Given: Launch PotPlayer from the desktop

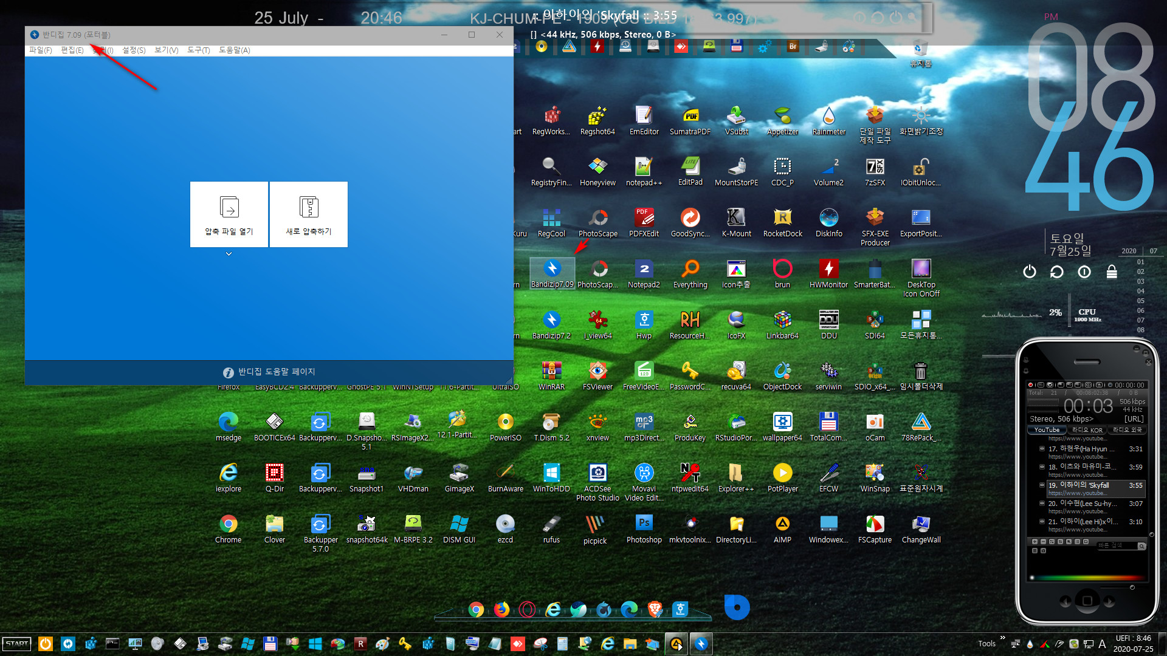Looking at the screenshot, I should click(x=782, y=478).
